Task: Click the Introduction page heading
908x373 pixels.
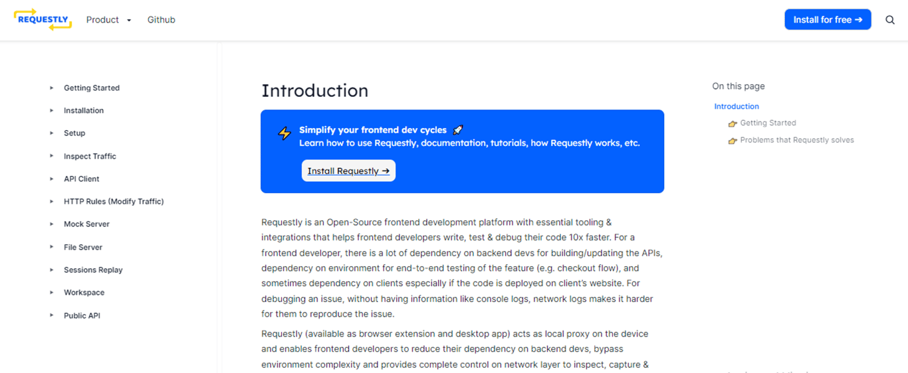Action: [314, 90]
